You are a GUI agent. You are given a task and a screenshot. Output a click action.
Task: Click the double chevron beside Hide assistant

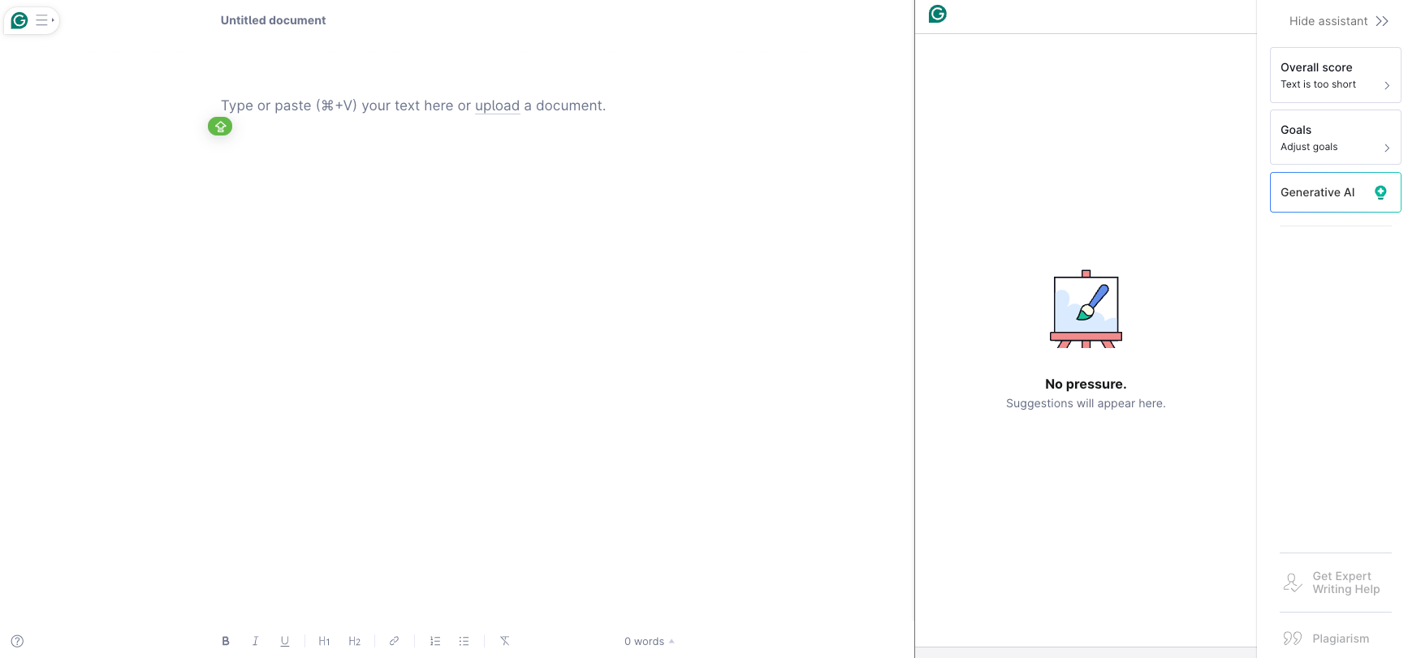click(1382, 21)
